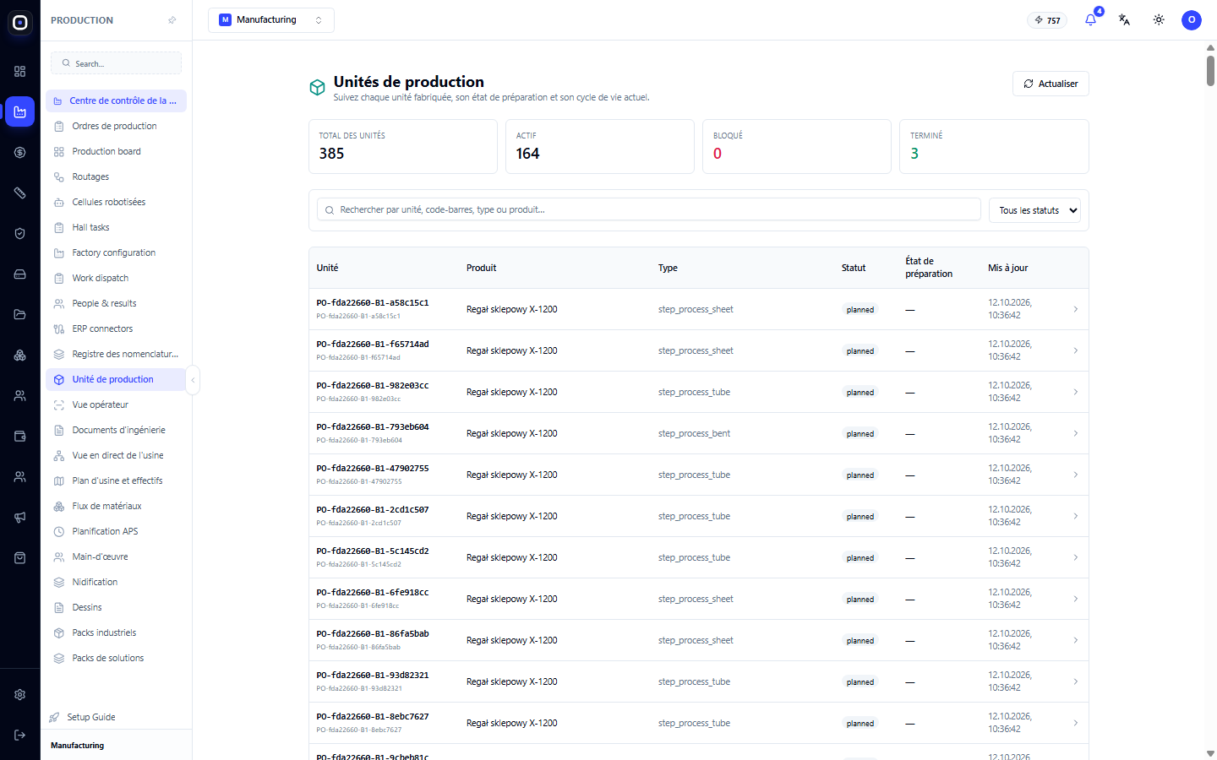The image size is (1217, 760).
Task: Select unit PO-fda22660-B1-793eb604
Action: click(373, 427)
